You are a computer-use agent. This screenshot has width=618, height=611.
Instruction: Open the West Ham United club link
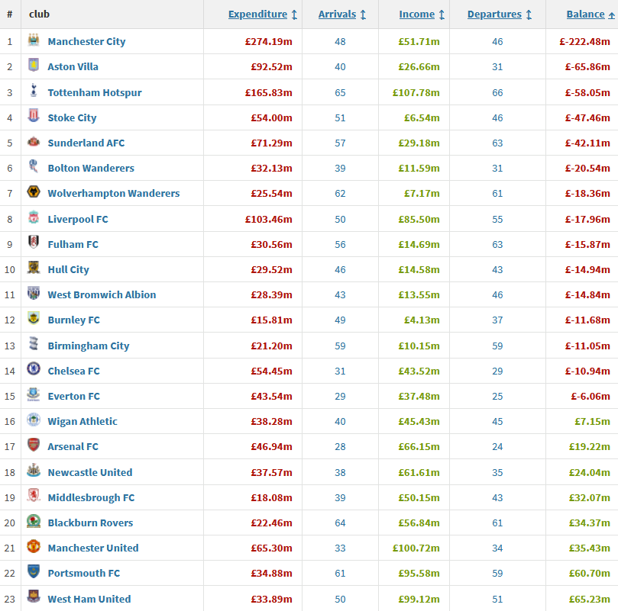click(89, 600)
